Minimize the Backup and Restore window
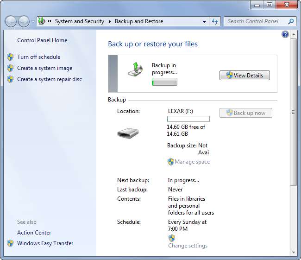The width and height of the screenshot is (301, 260). [257, 5]
